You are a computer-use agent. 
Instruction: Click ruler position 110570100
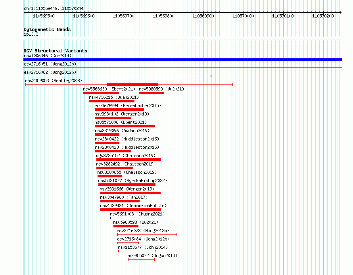pyautogui.click(x=283, y=16)
